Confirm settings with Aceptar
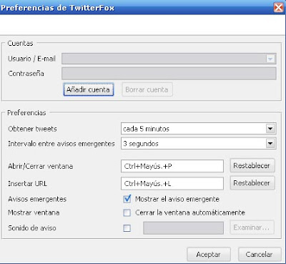 click(x=209, y=255)
